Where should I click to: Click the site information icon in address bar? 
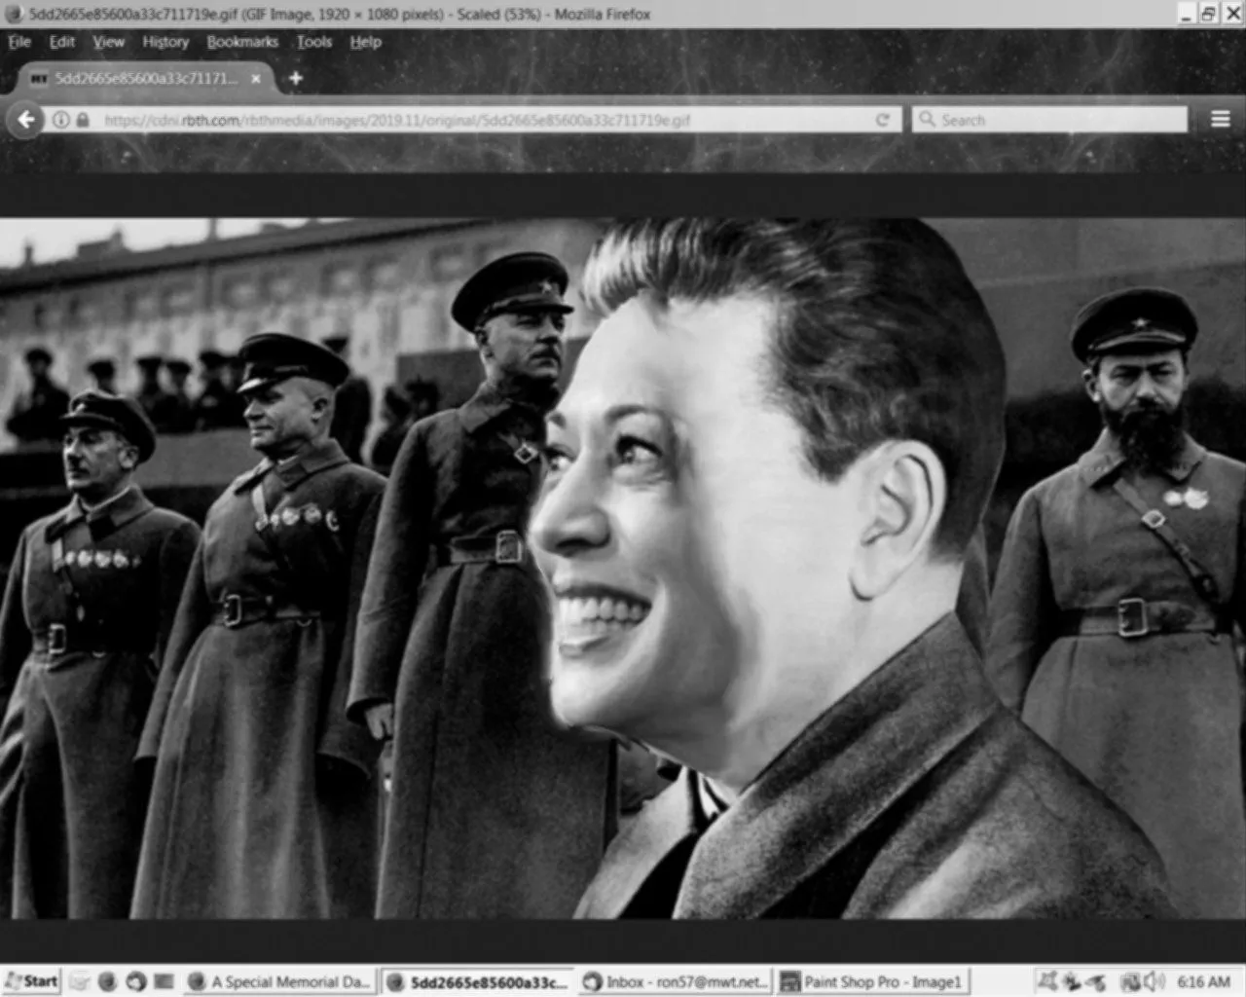tap(61, 120)
